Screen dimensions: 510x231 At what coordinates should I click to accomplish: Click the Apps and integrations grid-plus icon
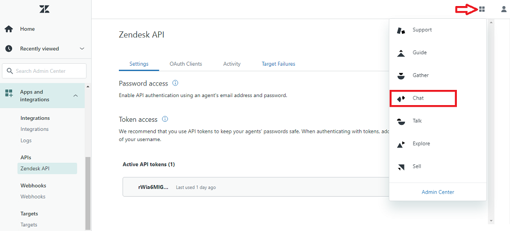click(9, 94)
